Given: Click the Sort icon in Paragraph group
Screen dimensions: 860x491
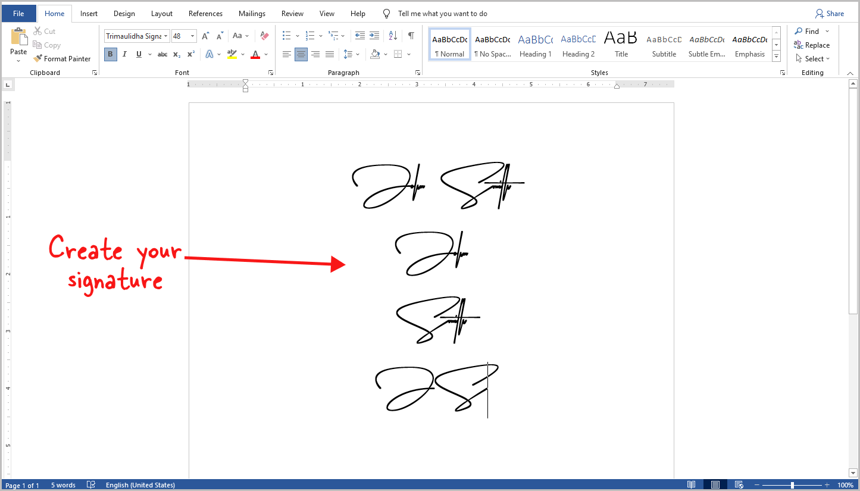Looking at the screenshot, I should [x=393, y=36].
